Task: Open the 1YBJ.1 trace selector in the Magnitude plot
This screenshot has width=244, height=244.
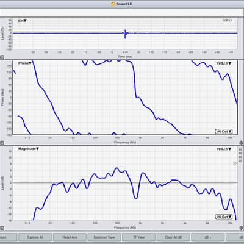Action: point(224,149)
